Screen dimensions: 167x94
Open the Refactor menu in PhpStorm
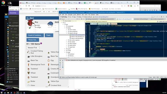[x=79, y=15]
